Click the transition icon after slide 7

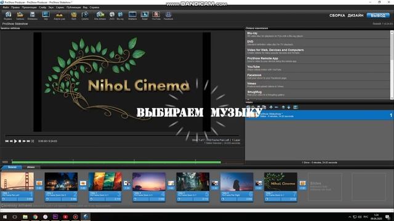pyautogui.click(x=302, y=184)
